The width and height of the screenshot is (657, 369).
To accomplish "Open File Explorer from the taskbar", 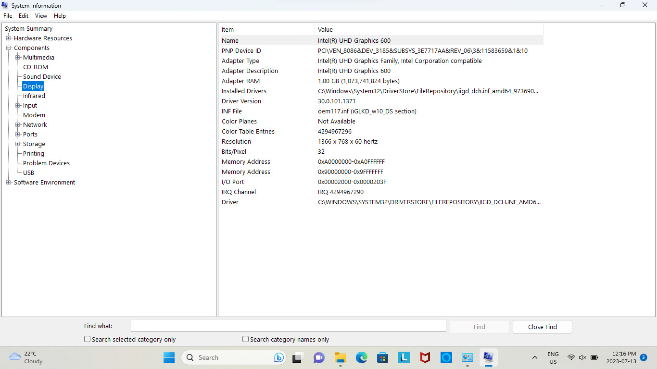I will pos(341,357).
